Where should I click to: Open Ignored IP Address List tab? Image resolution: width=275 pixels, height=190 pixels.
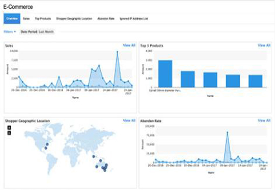tap(134, 19)
